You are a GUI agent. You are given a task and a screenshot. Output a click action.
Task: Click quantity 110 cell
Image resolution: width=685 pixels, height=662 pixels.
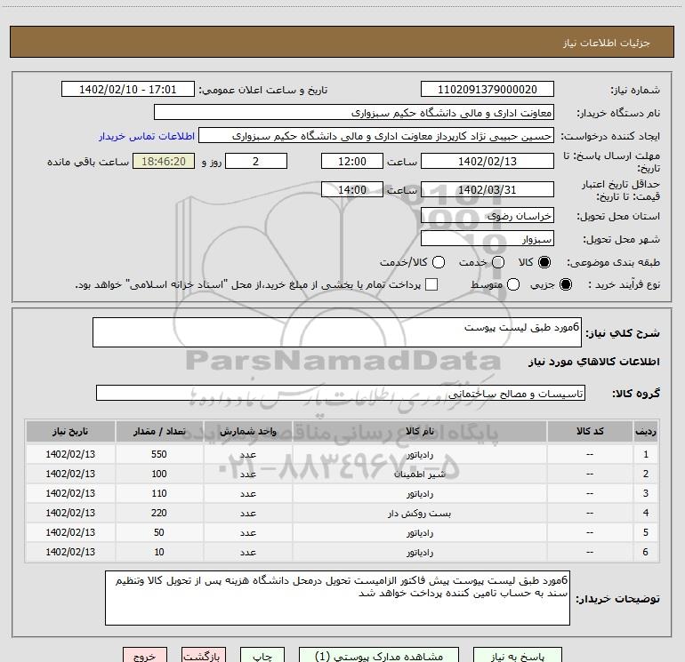tap(159, 493)
